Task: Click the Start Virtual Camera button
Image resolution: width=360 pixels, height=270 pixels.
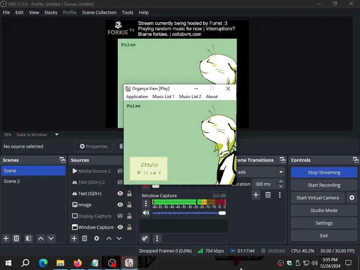Action: tap(317, 198)
